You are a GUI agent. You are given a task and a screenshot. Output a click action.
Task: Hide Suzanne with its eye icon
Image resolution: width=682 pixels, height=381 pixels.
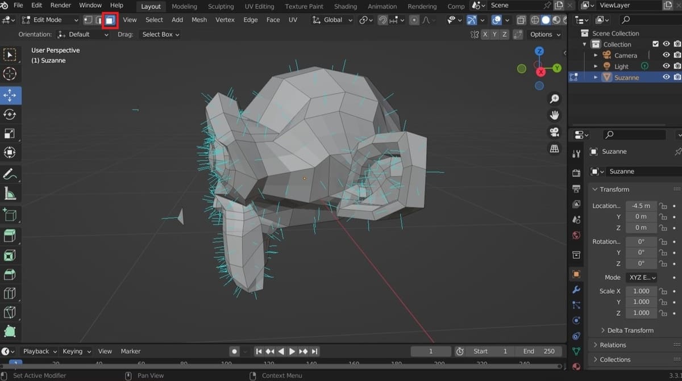[x=666, y=77]
